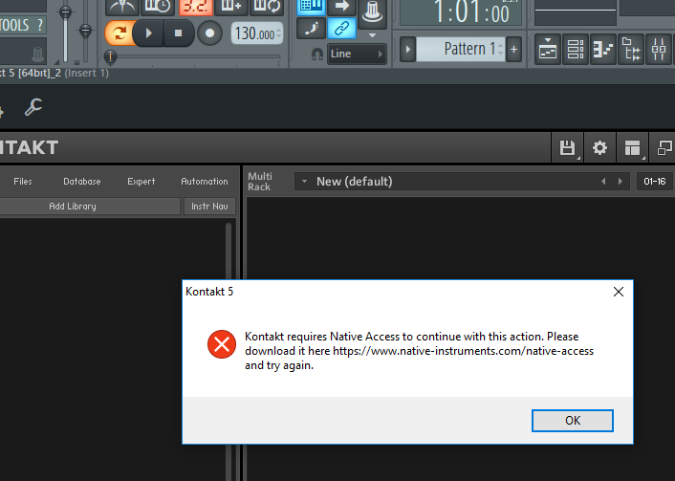This screenshot has height=481, width=675.
Task: Stop playback with the Stop button
Action: click(178, 33)
